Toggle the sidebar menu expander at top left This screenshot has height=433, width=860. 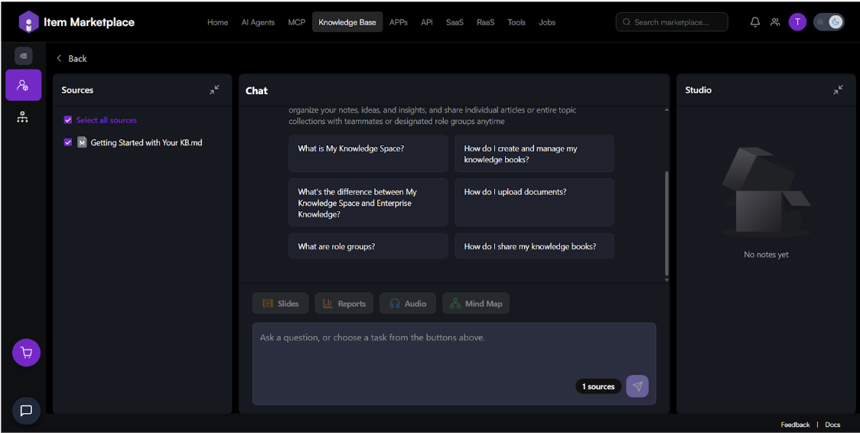tap(24, 56)
